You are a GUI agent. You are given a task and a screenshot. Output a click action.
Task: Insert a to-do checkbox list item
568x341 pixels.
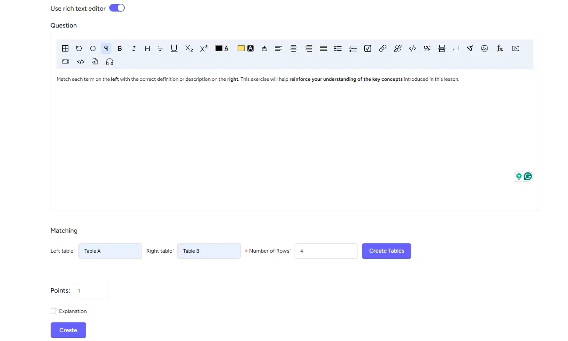[368, 48]
